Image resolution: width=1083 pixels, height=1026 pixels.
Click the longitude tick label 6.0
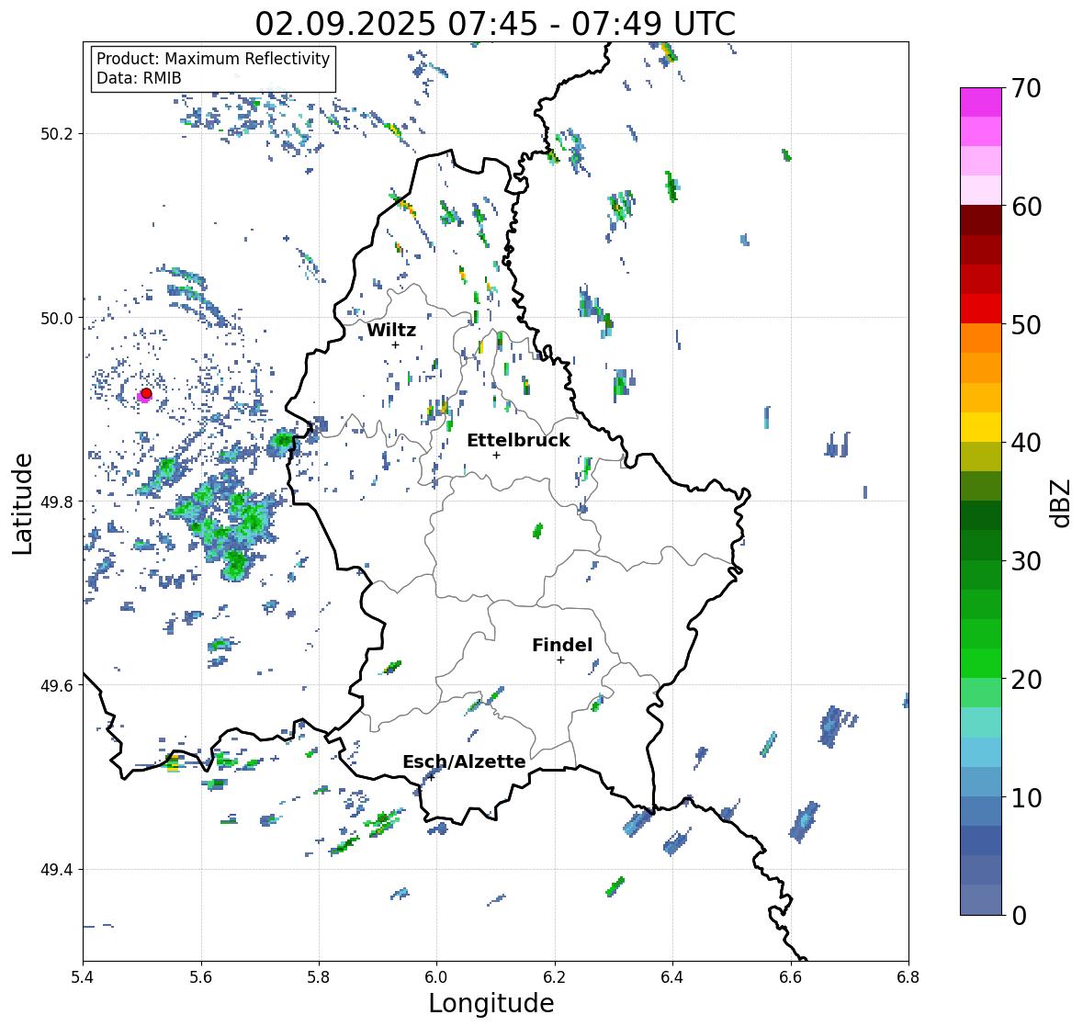pos(436,977)
